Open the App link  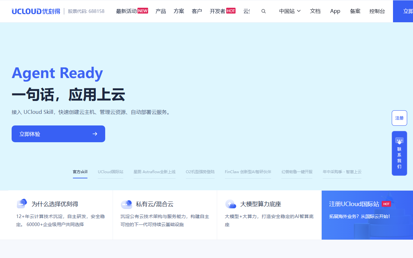[335, 11]
